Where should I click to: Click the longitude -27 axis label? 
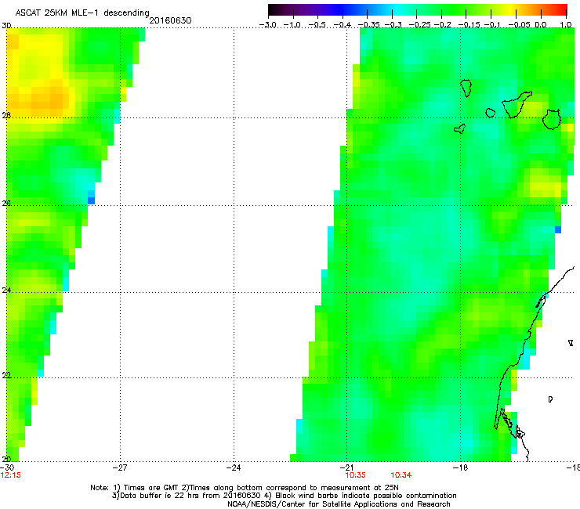pyautogui.click(x=120, y=467)
